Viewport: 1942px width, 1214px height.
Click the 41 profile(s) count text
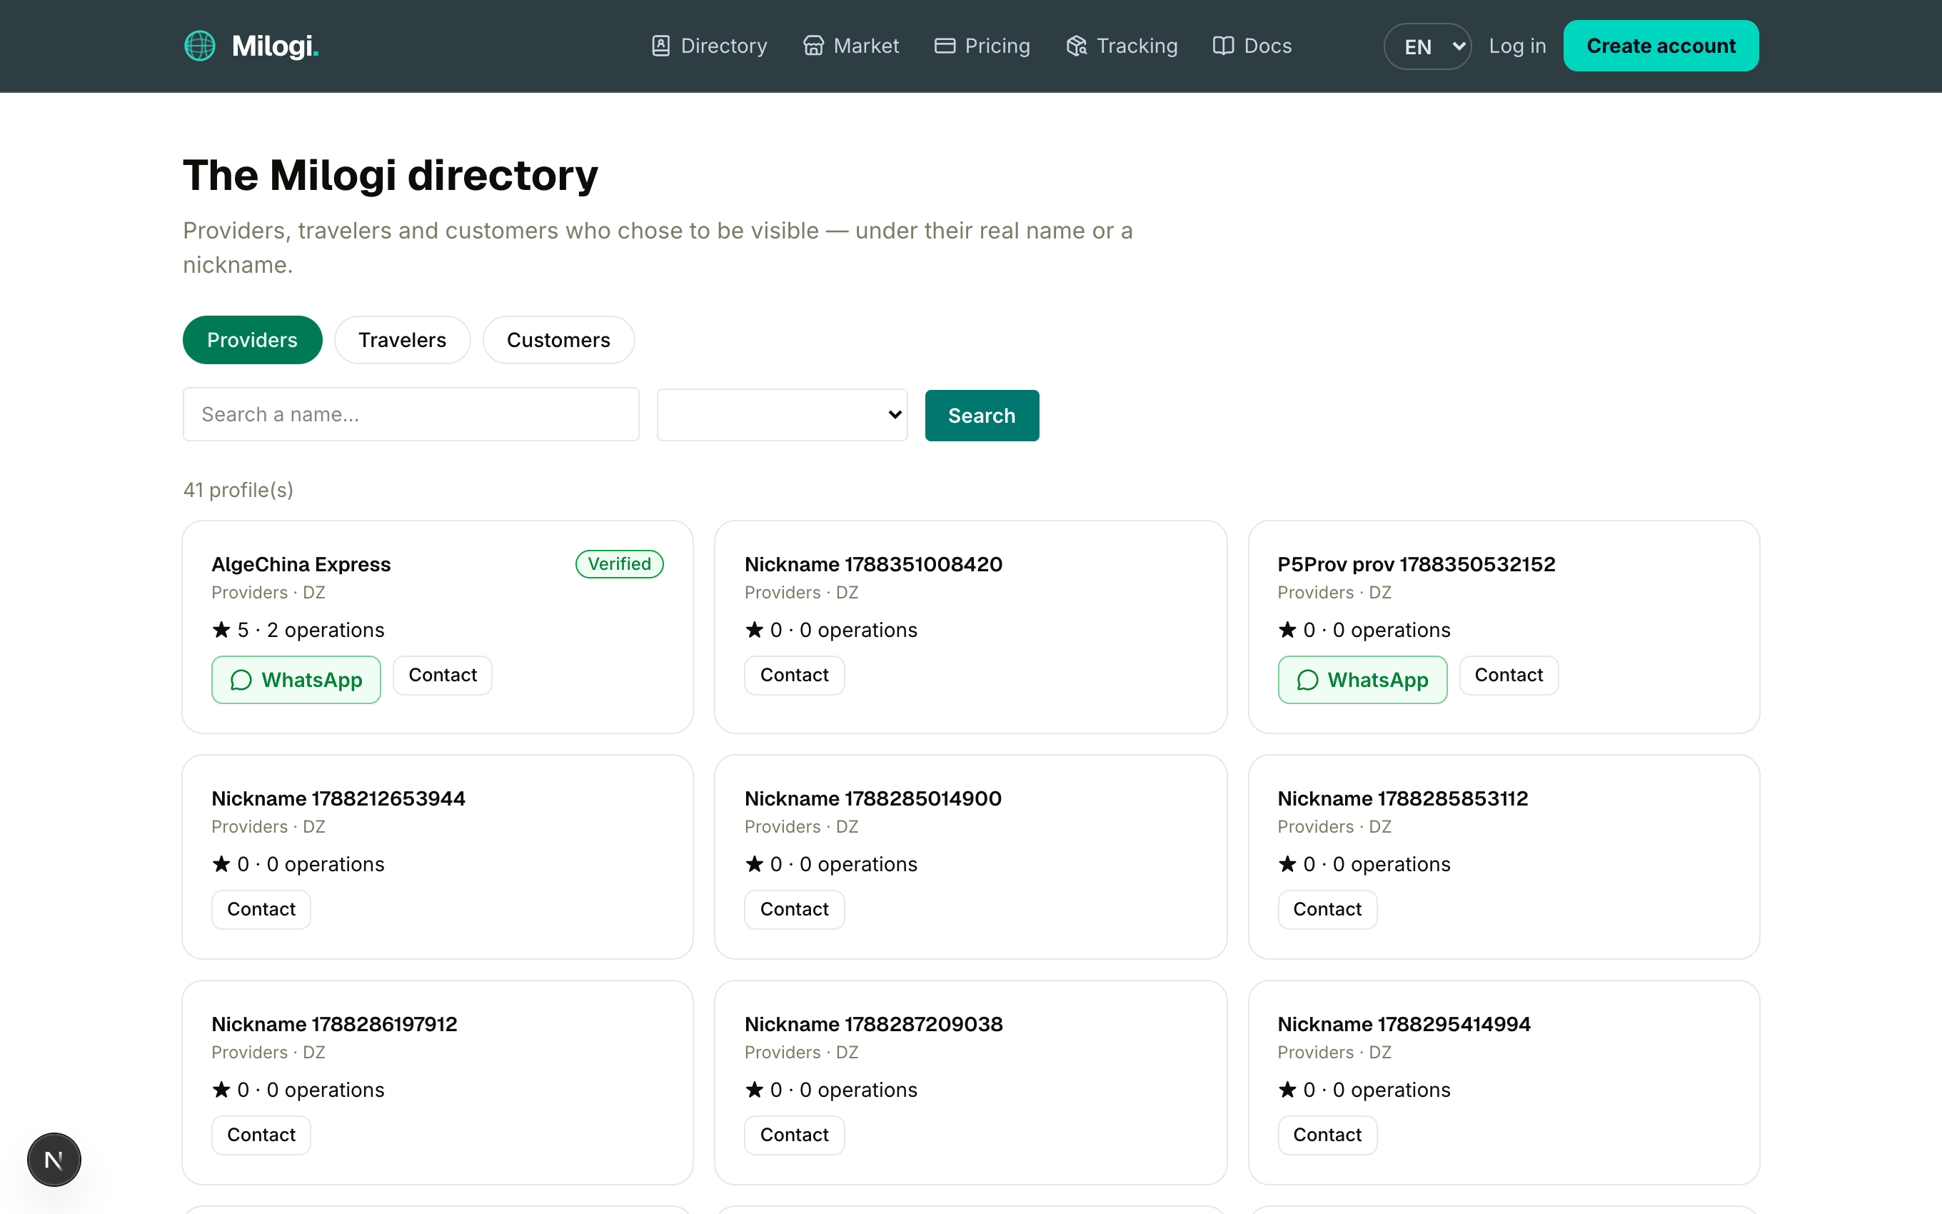(x=238, y=490)
